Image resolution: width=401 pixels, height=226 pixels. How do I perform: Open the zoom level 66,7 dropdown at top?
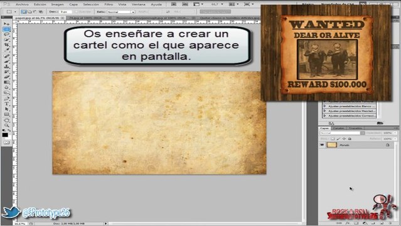click(x=222, y=4)
